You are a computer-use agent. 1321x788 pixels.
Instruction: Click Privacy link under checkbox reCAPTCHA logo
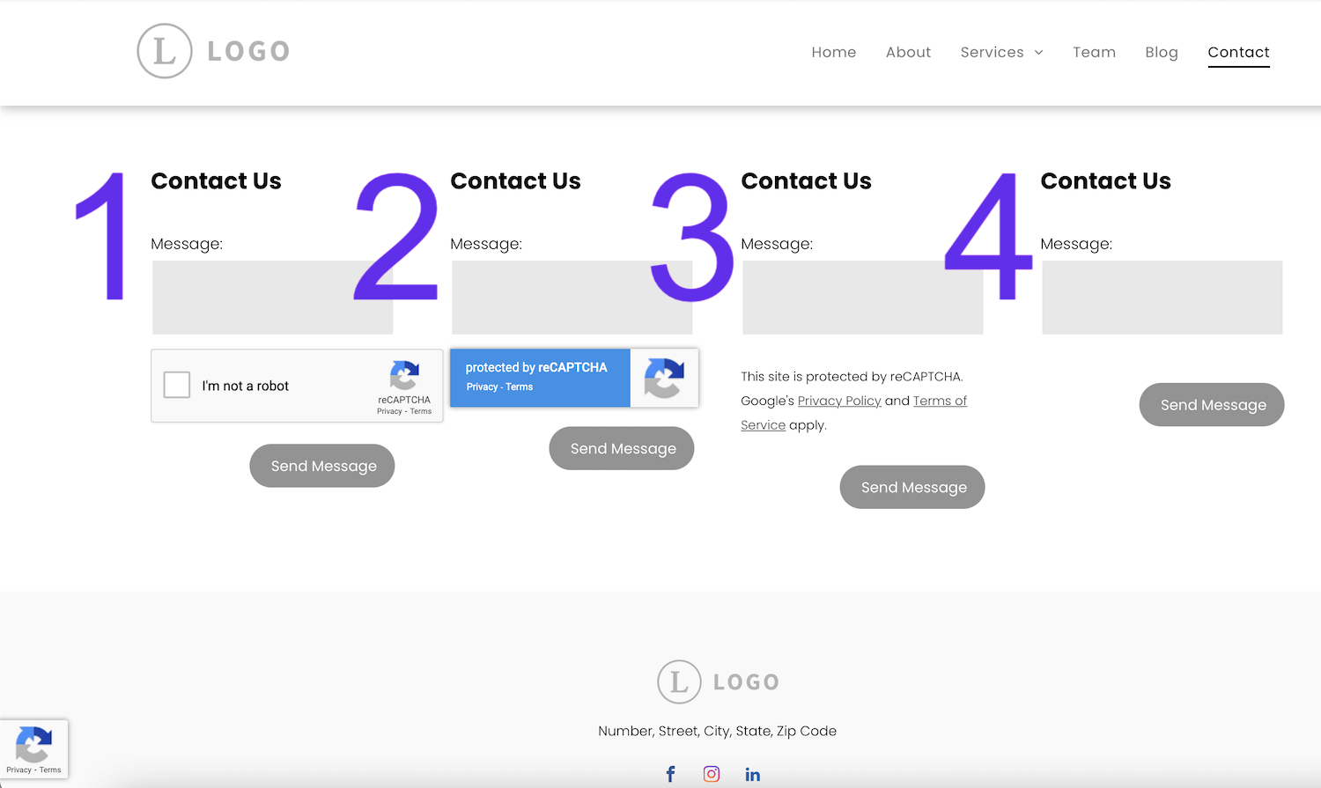(389, 411)
